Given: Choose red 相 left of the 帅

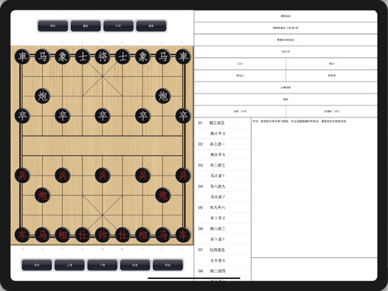Looking at the screenshot, I should pos(63,235).
